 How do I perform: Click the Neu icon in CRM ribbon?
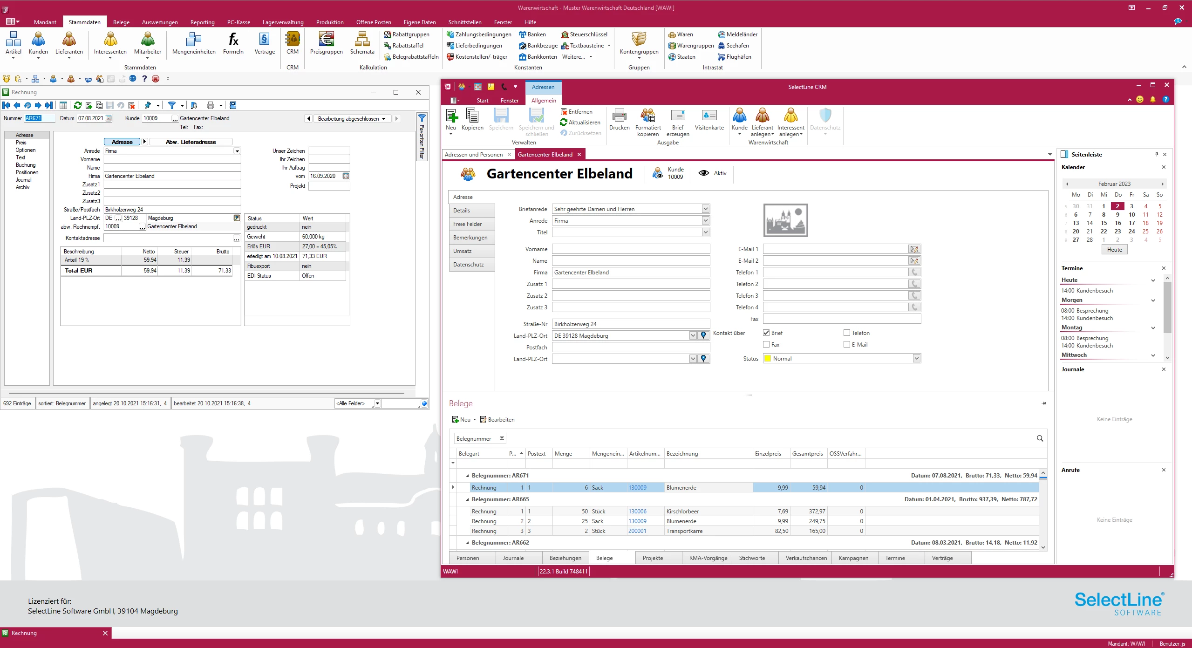tap(451, 121)
